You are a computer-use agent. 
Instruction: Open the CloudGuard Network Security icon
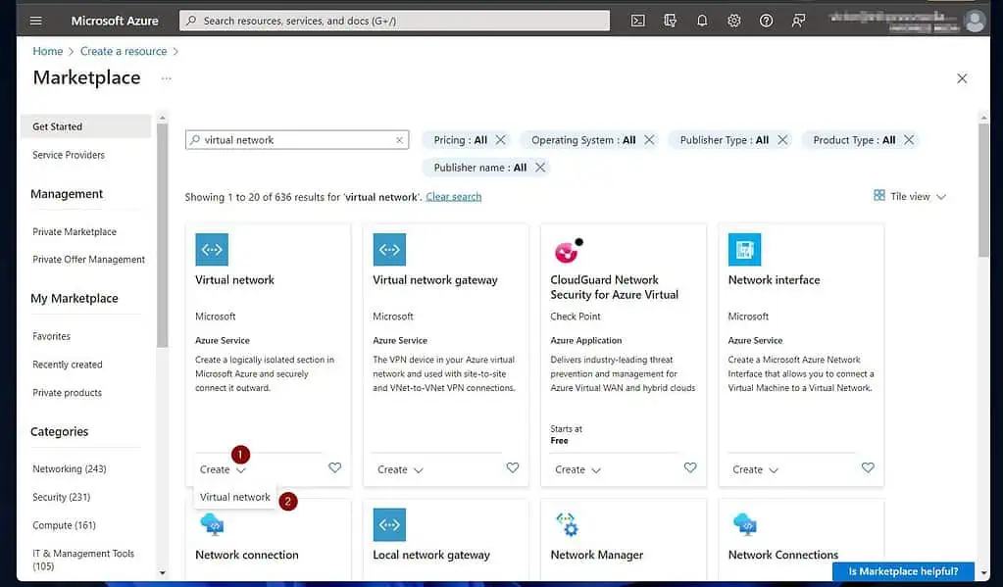click(x=567, y=249)
